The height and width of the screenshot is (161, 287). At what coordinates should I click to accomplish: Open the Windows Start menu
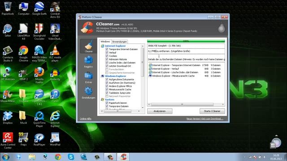[x=5, y=157]
